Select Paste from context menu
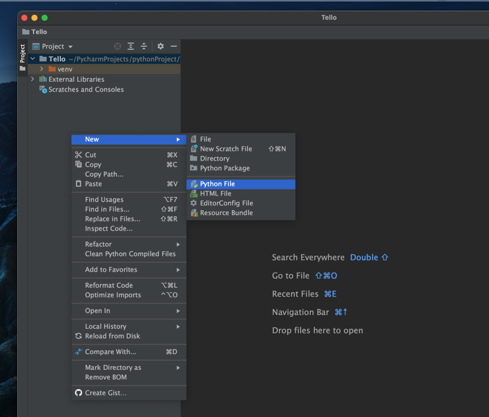The height and width of the screenshot is (417, 489). 129,184
